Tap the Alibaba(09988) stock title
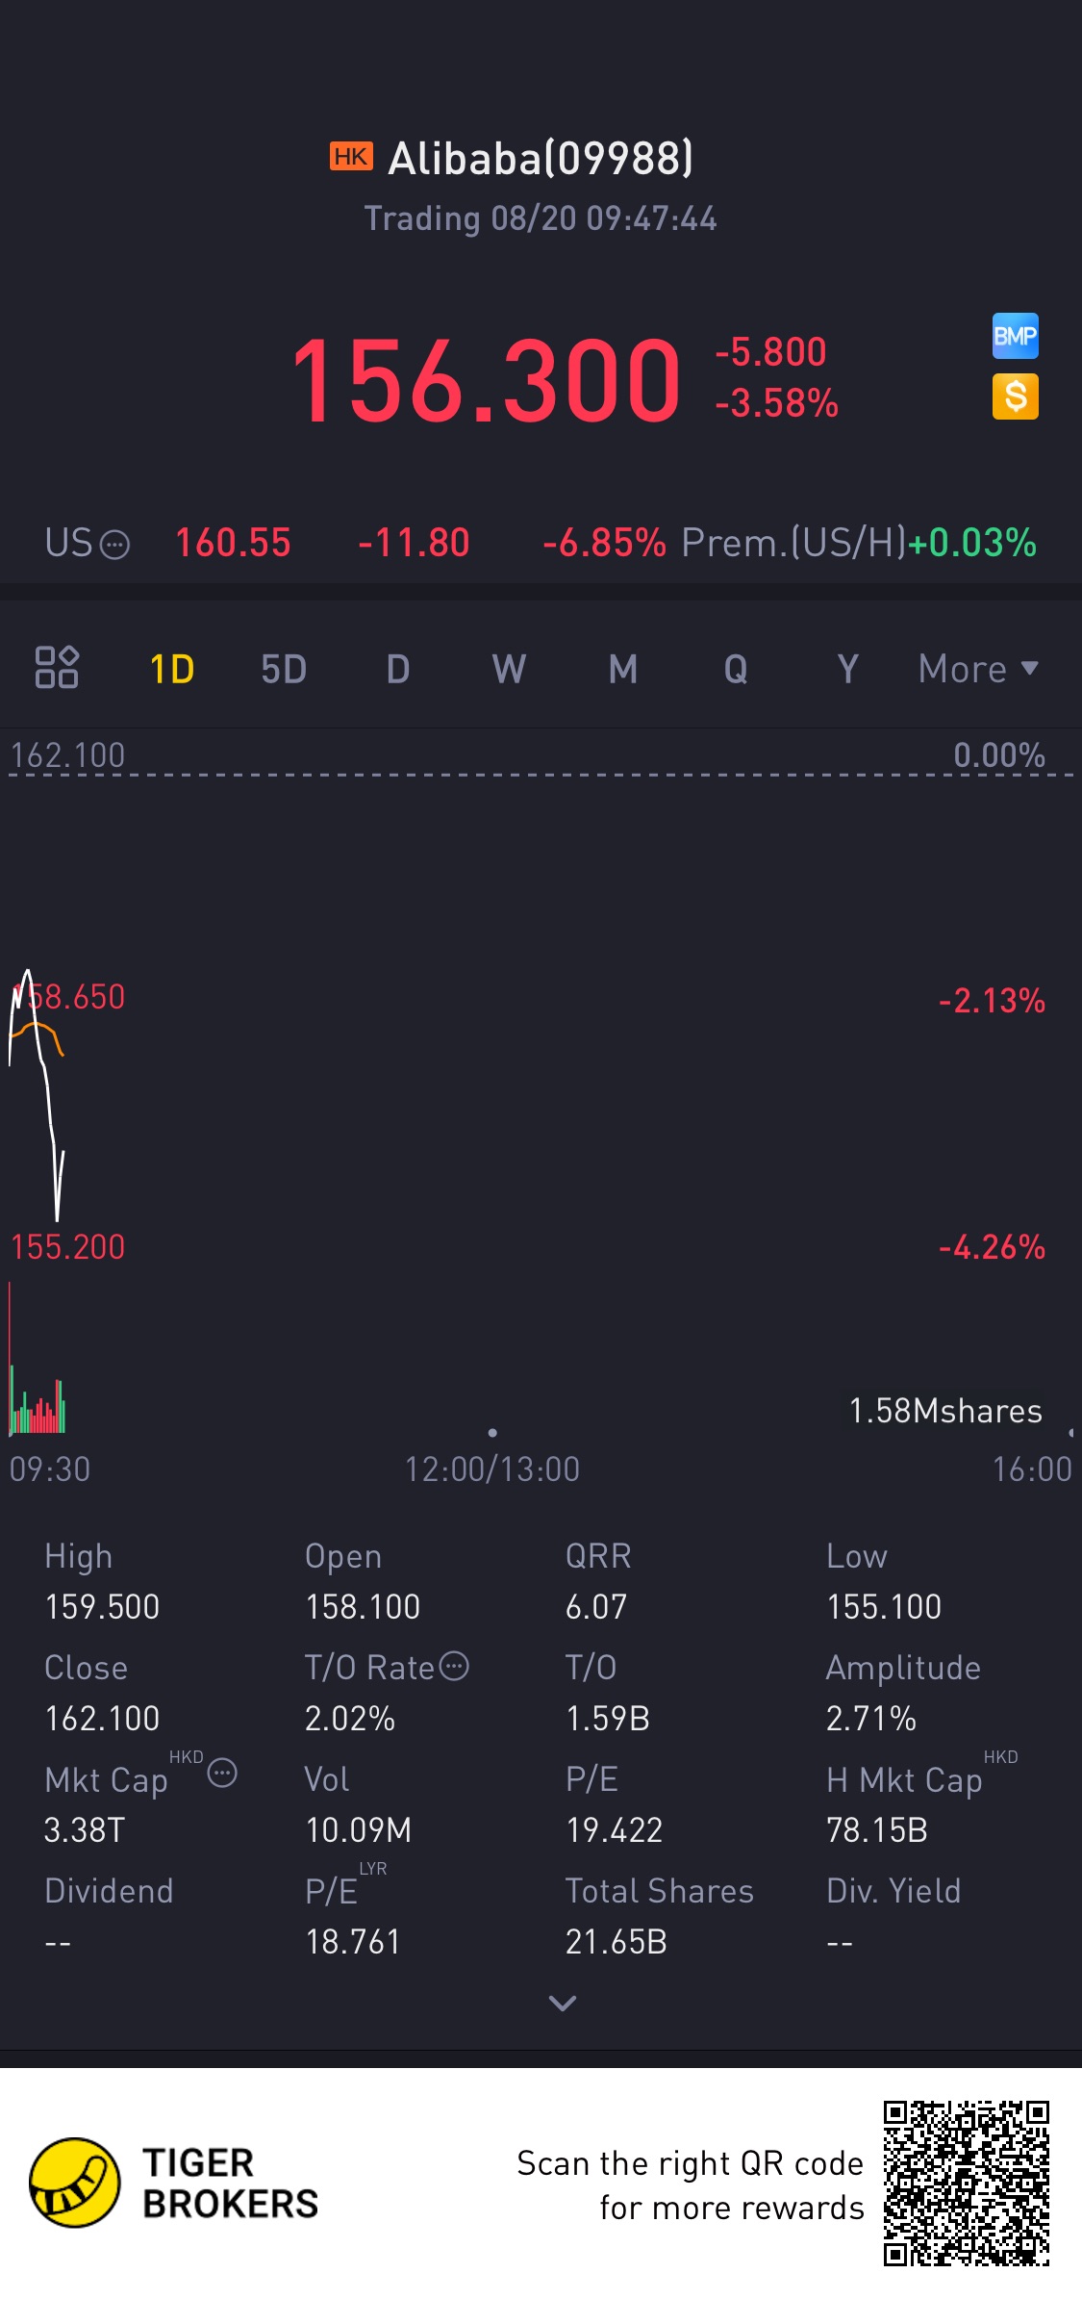The height and width of the screenshot is (2299, 1082). pyautogui.click(x=540, y=159)
